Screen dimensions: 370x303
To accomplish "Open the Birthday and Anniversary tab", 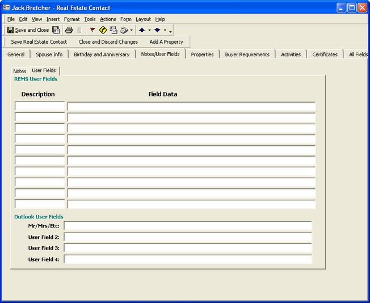I will (x=102, y=54).
